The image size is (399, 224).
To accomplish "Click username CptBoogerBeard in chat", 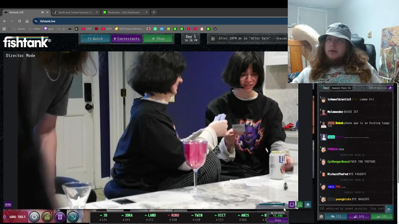I will point(339,161).
